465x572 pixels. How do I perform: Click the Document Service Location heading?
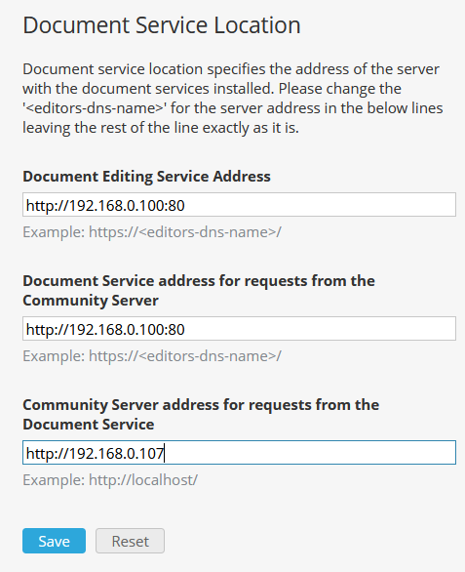pyautogui.click(x=162, y=25)
